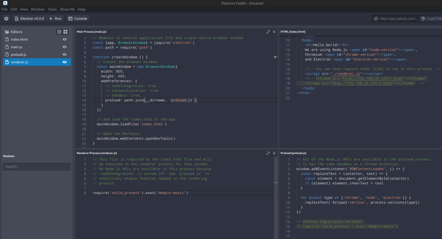This screenshot has height=239, width=442.
Task: Open the Console panel
Action: [x=78, y=18]
